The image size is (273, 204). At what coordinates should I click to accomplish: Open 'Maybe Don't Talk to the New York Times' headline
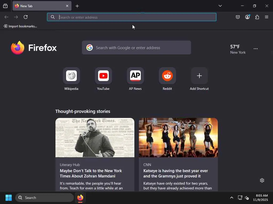[91, 173]
